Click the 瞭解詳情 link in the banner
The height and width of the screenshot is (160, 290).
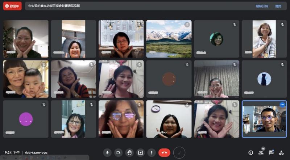point(262,6)
